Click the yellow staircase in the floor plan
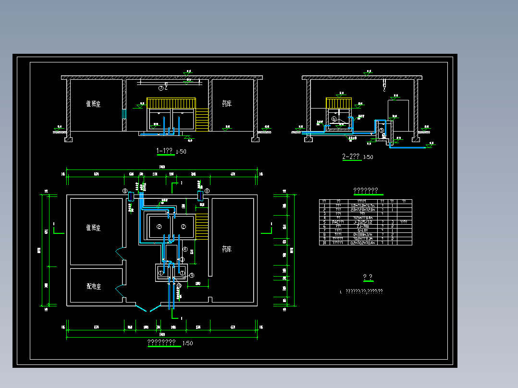 (202, 227)
